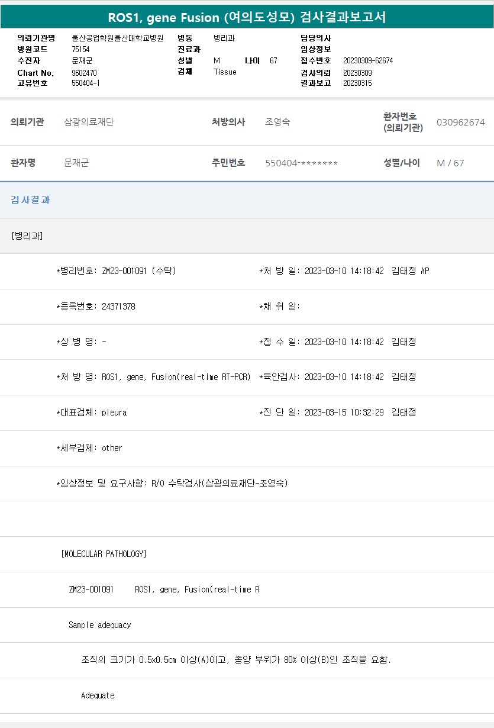
Task: Click the [병리과] section label
Action: click(27, 236)
